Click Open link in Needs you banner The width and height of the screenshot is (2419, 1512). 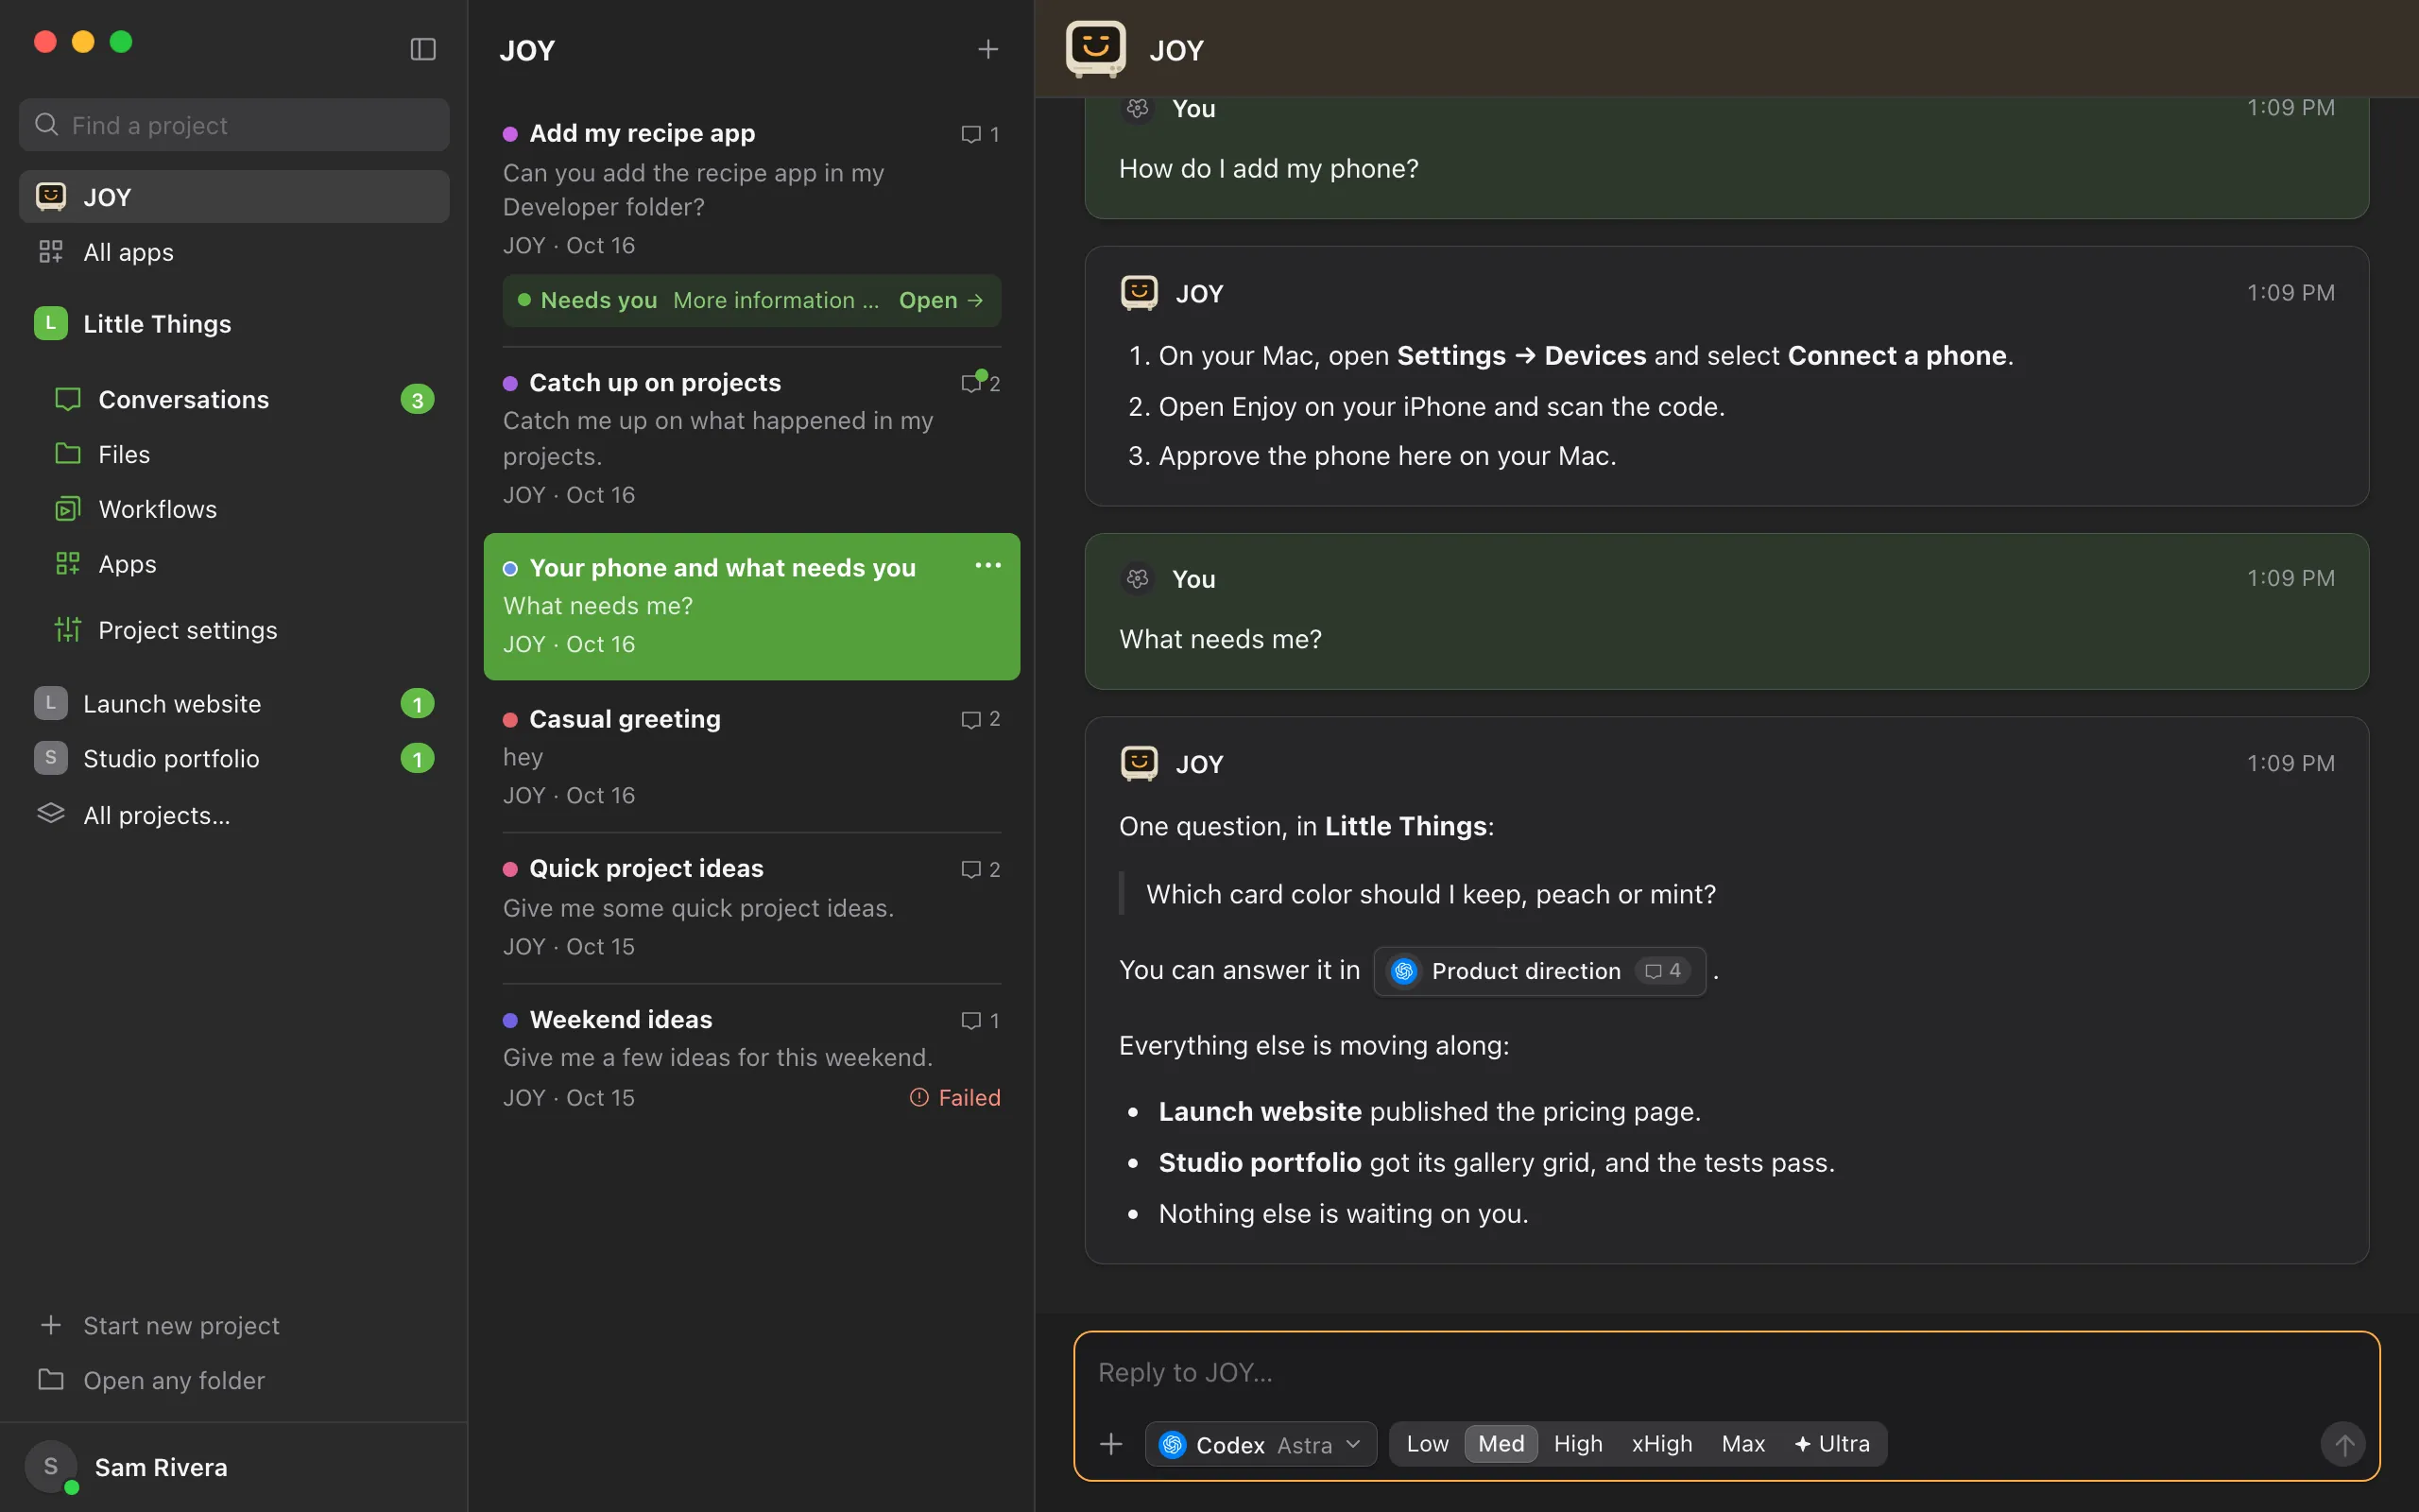tap(940, 300)
